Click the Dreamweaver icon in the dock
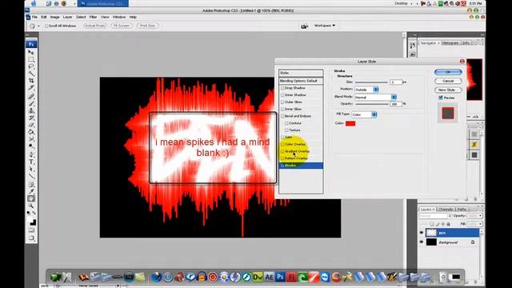 click(x=258, y=278)
